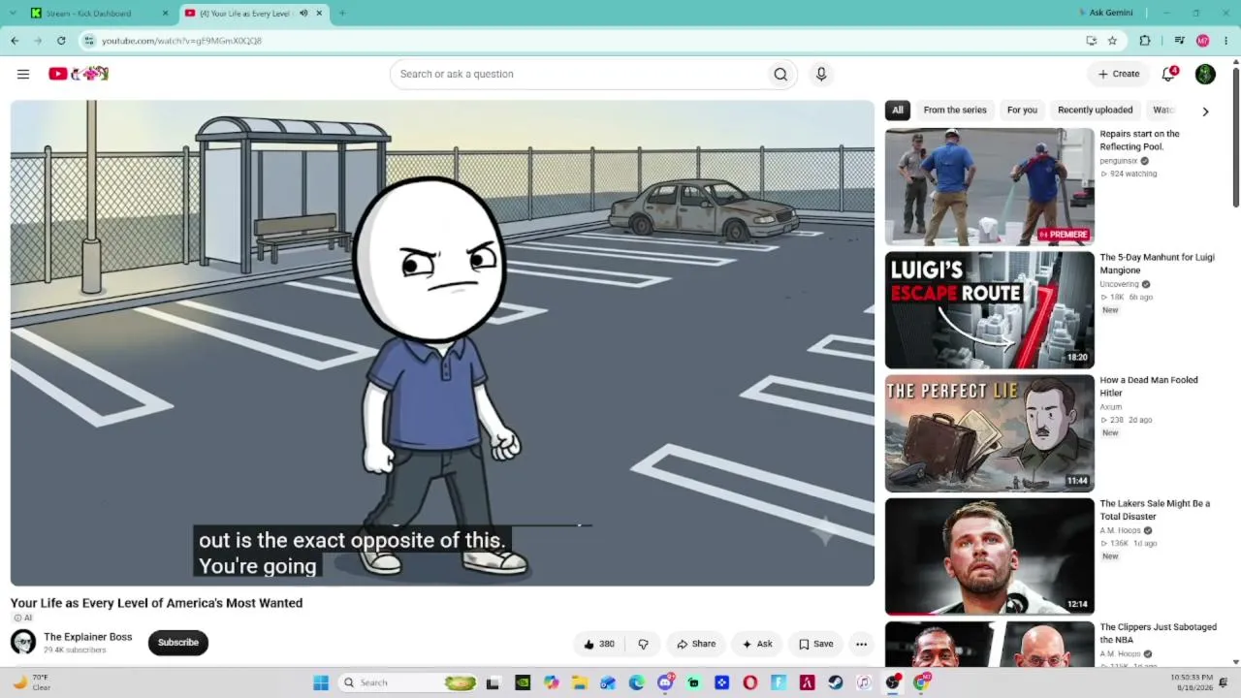
Task: Open The Clippers Just Sabotaged the NBA title
Action: [1158, 633]
